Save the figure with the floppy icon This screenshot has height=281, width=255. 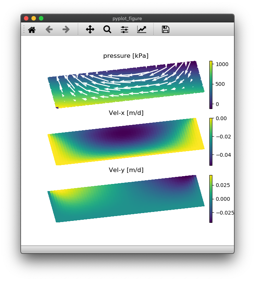point(165,29)
